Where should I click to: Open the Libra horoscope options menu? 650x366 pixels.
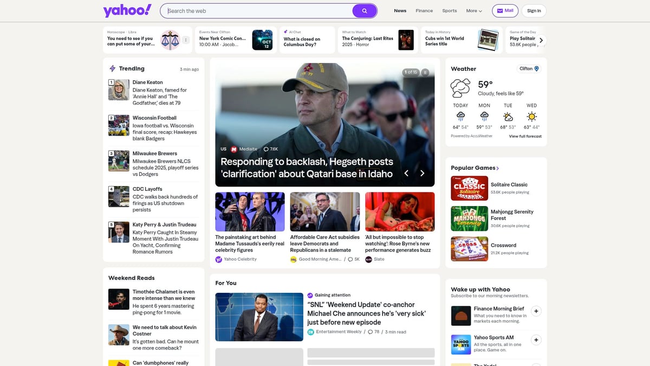(186, 40)
